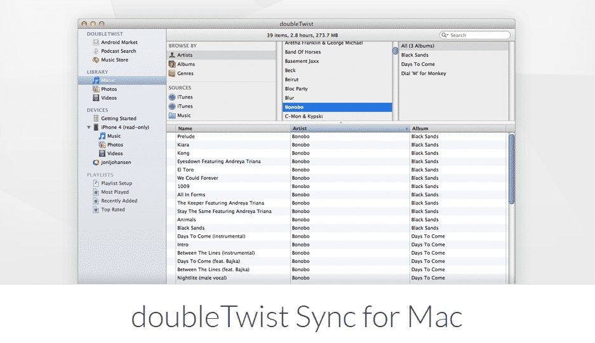Open Photos icon under iPhone 4
The image size is (595, 343).
click(102, 145)
